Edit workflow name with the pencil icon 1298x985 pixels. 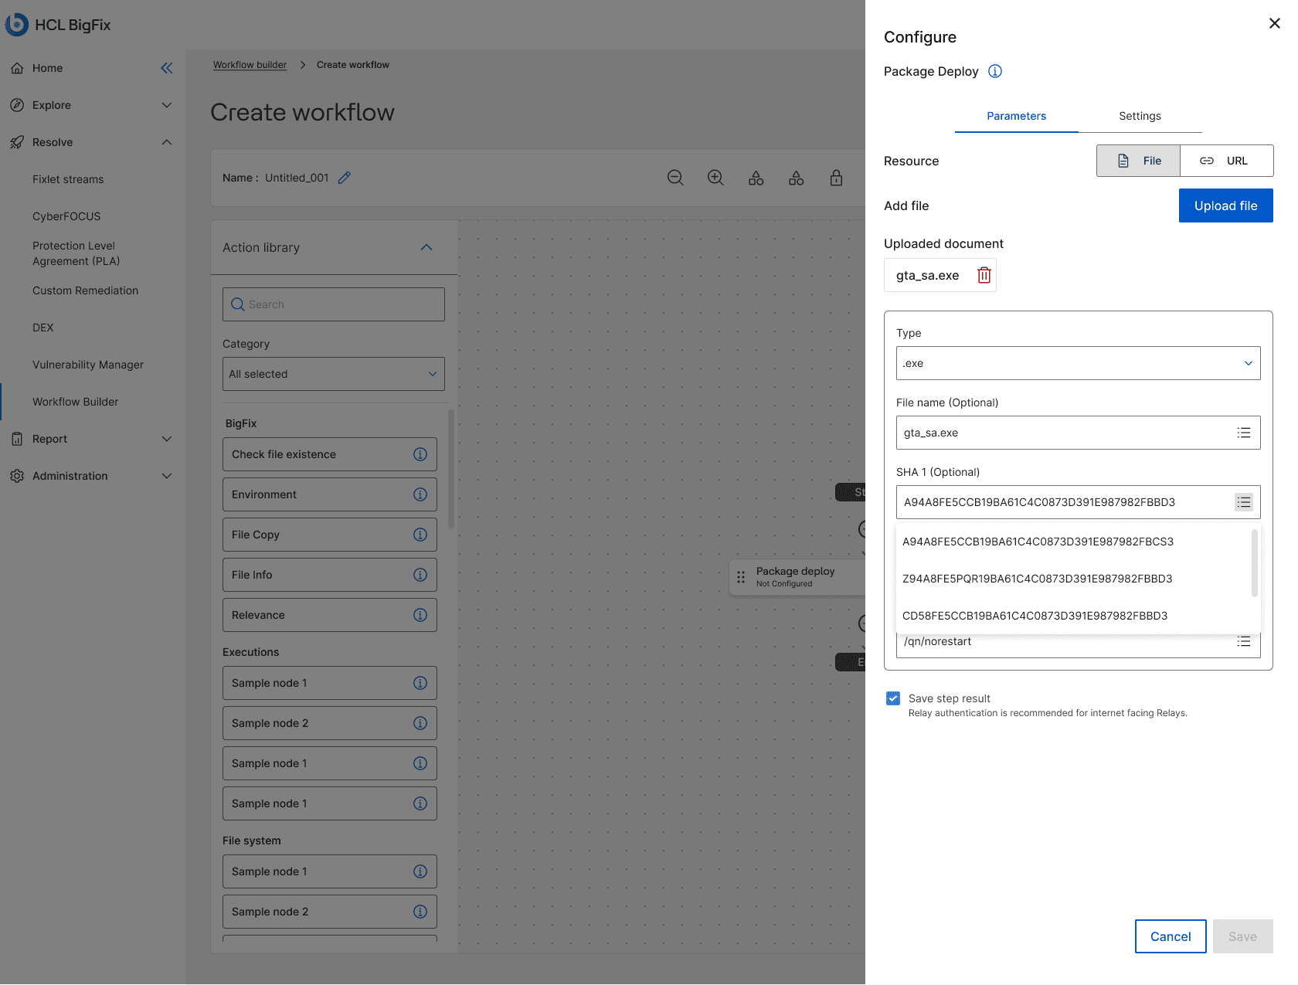tap(345, 178)
